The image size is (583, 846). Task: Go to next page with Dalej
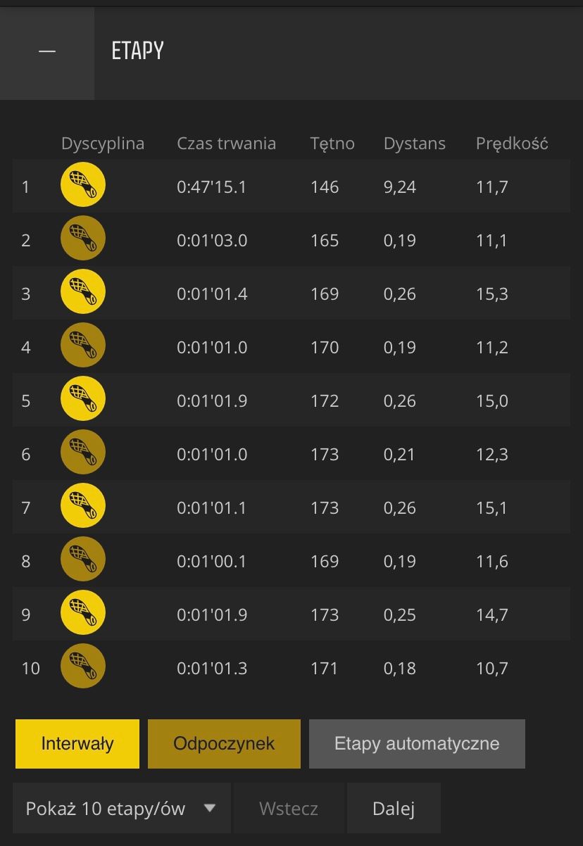pyautogui.click(x=394, y=808)
